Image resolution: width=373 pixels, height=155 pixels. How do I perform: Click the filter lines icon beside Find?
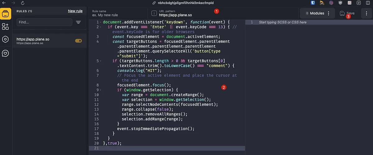point(78,22)
